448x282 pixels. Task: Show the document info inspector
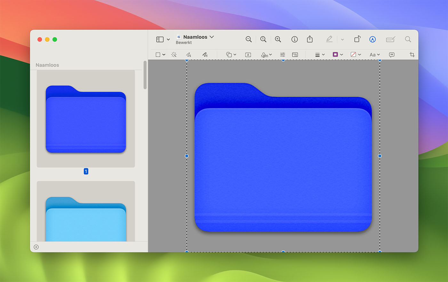click(x=294, y=39)
